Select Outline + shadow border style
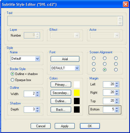This screenshot has height=133, width=130. tap(24, 74)
